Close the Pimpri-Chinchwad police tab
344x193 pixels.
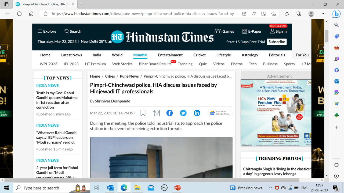pyautogui.click(x=73, y=4)
